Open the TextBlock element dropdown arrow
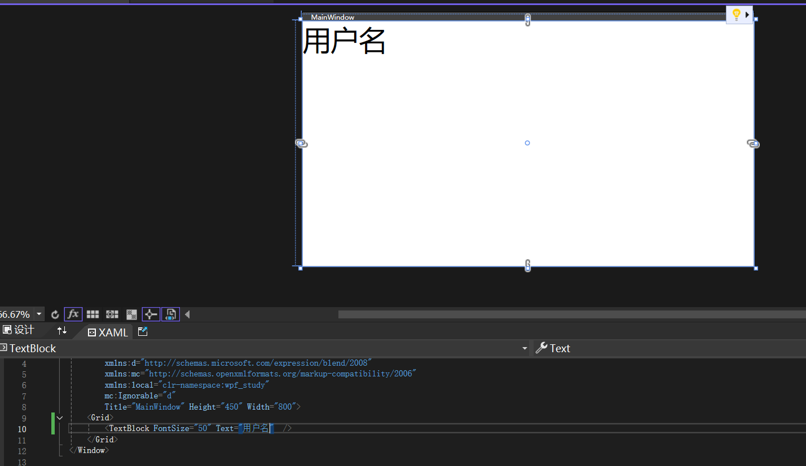This screenshot has width=806, height=466. (525, 349)
